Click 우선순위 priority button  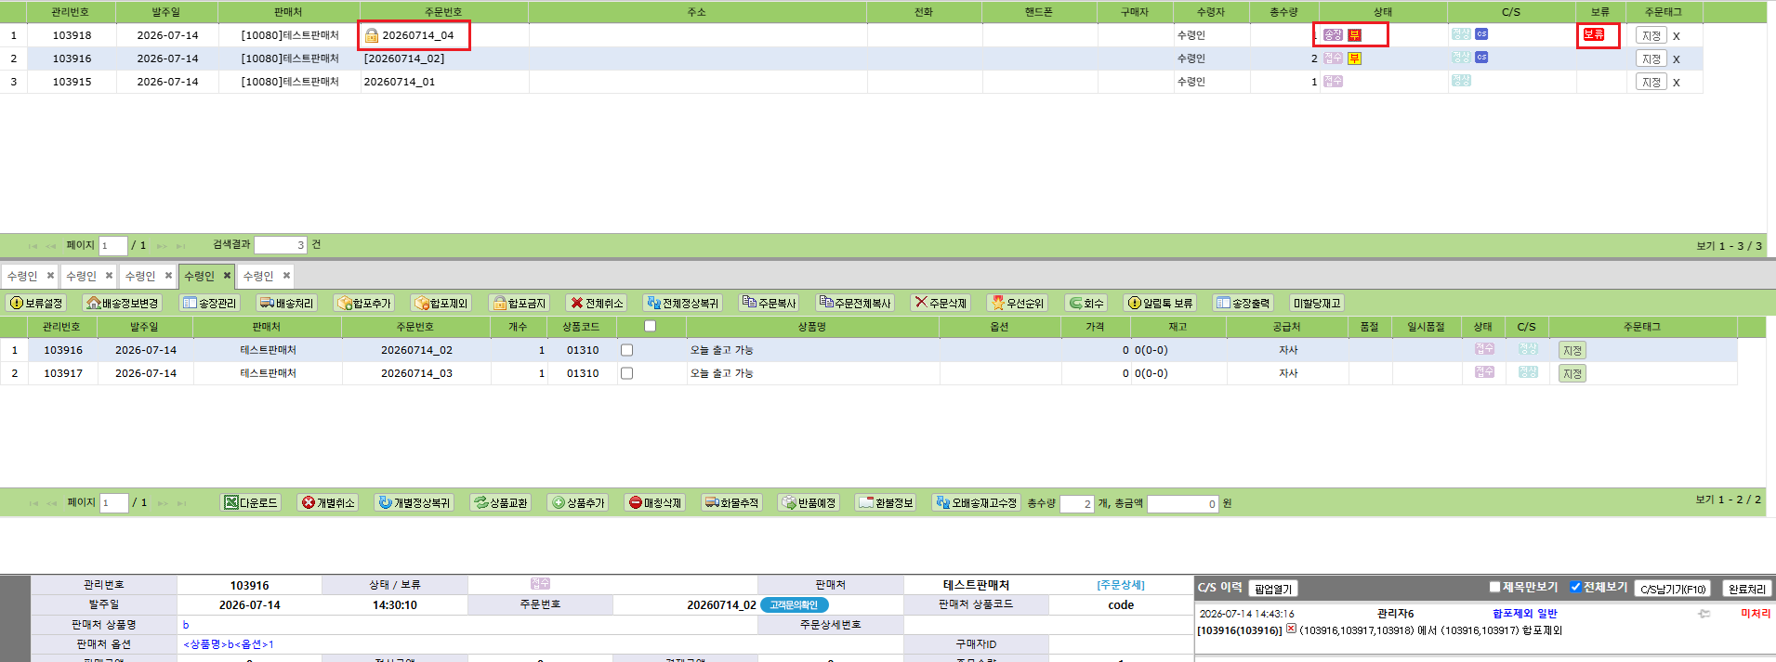click(x=1018, y=303)
